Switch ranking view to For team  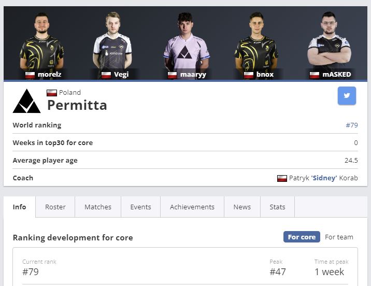[x=339, y=237]
